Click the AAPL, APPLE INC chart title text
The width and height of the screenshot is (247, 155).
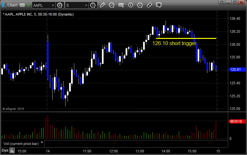coord(38,14)
